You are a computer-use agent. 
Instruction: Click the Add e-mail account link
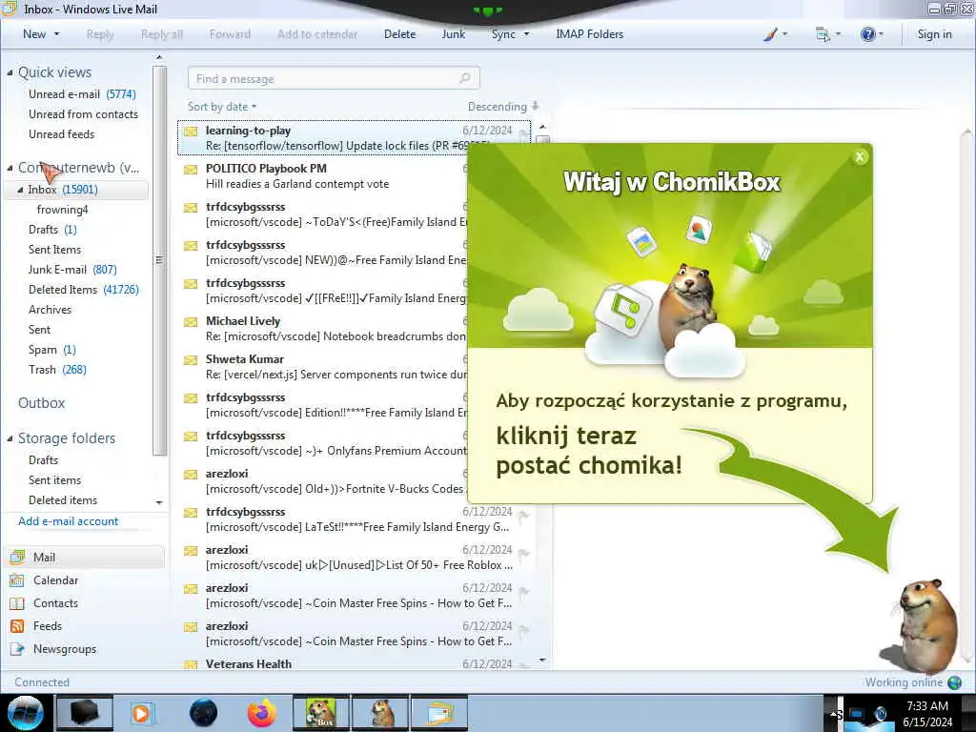tap(68, 521)
